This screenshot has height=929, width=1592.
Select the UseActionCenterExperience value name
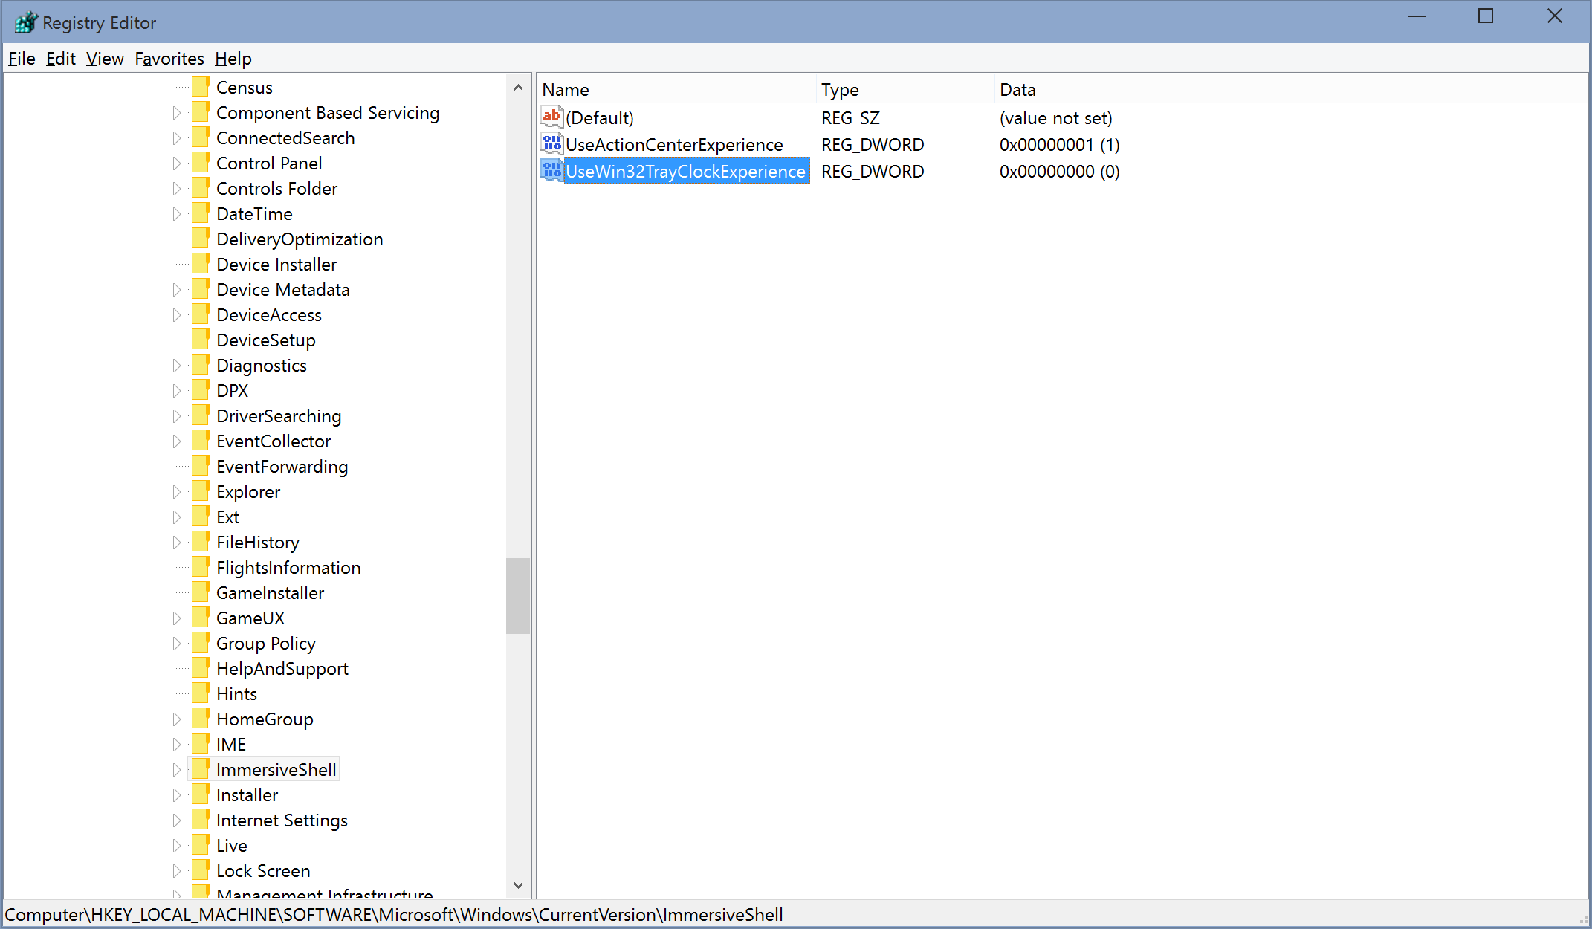tap(674, 144)
